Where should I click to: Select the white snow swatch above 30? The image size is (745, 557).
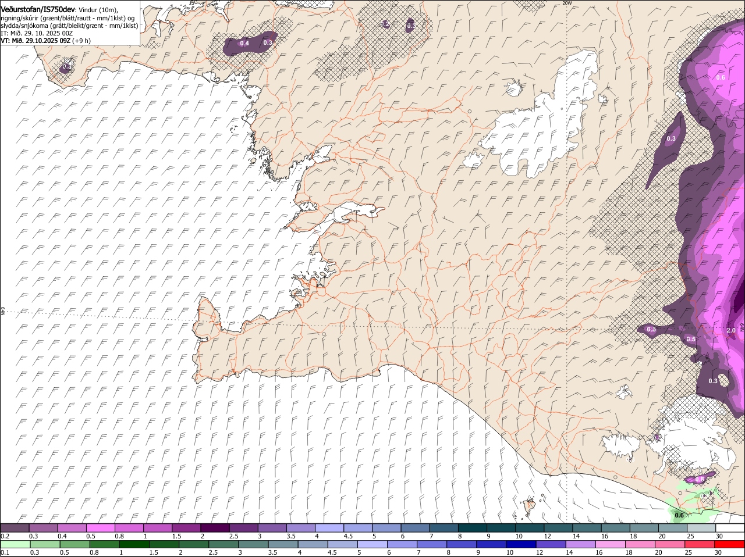tap(730, 528)
